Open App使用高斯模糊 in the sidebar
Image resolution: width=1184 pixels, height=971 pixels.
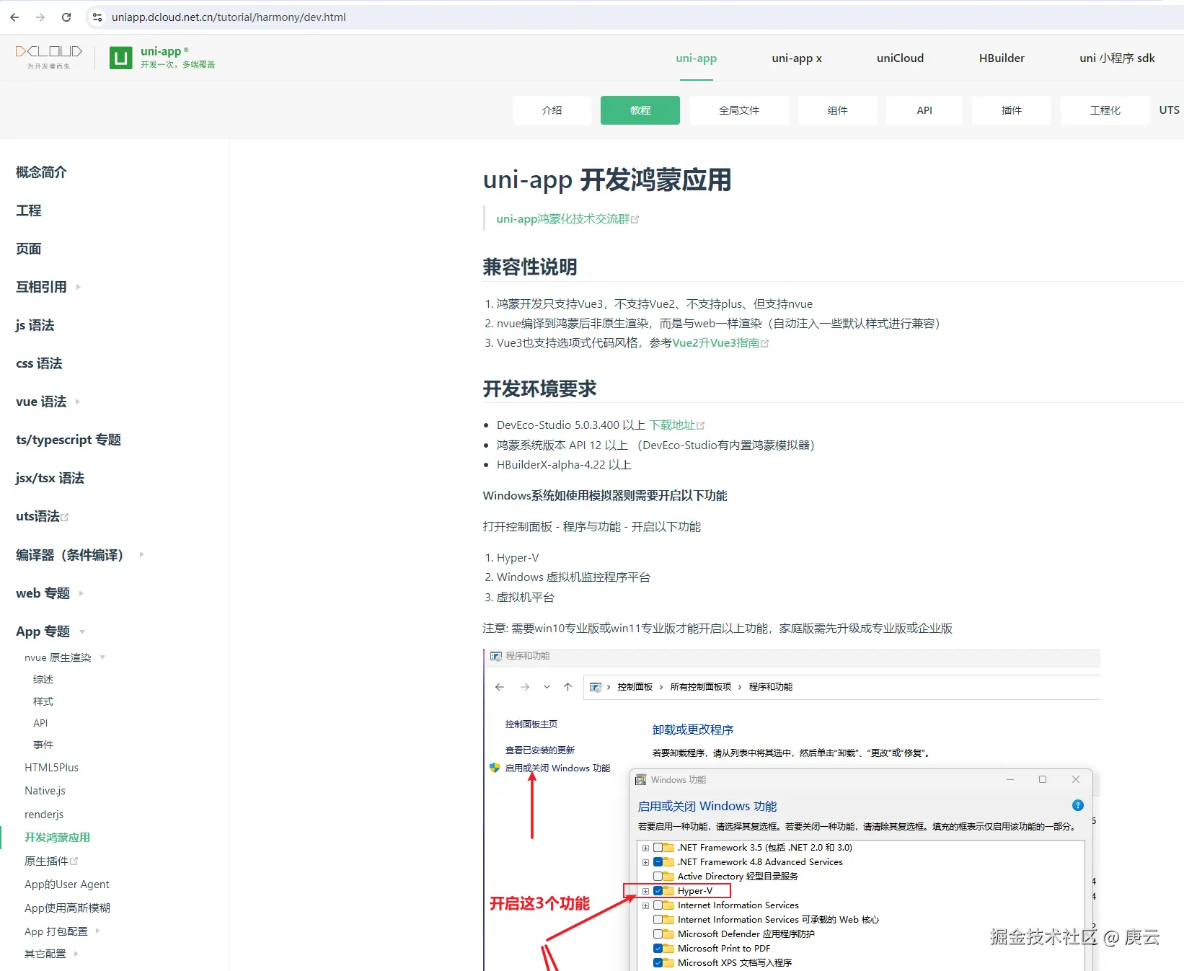pyautogui.click(x=67, y=908)
